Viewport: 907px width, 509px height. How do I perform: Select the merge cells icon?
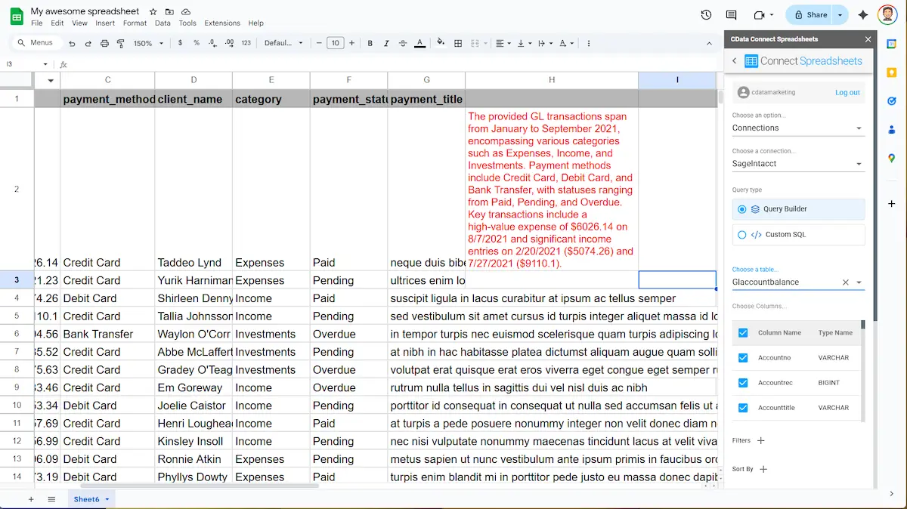pyautogui.click(x=475, y=43)
